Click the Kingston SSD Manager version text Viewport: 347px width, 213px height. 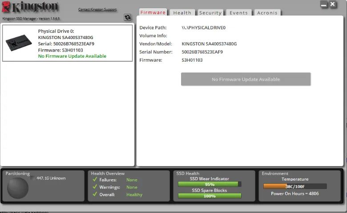[x=31, y=19]
